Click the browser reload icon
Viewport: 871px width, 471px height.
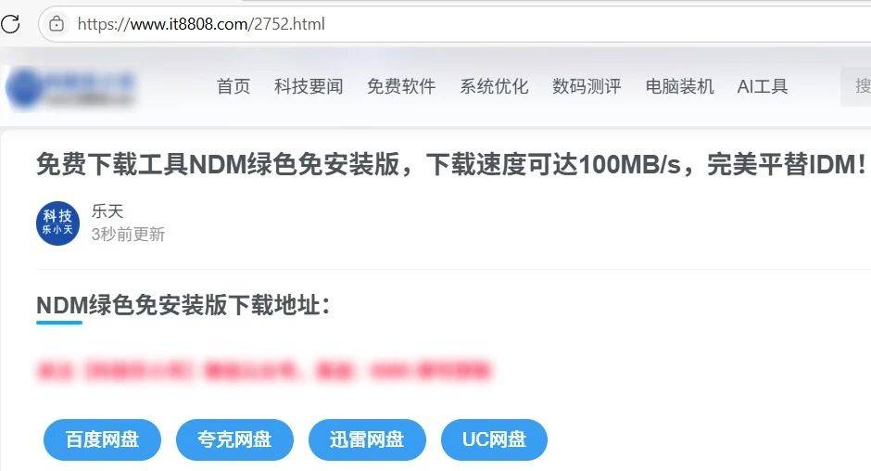(10, 24)
